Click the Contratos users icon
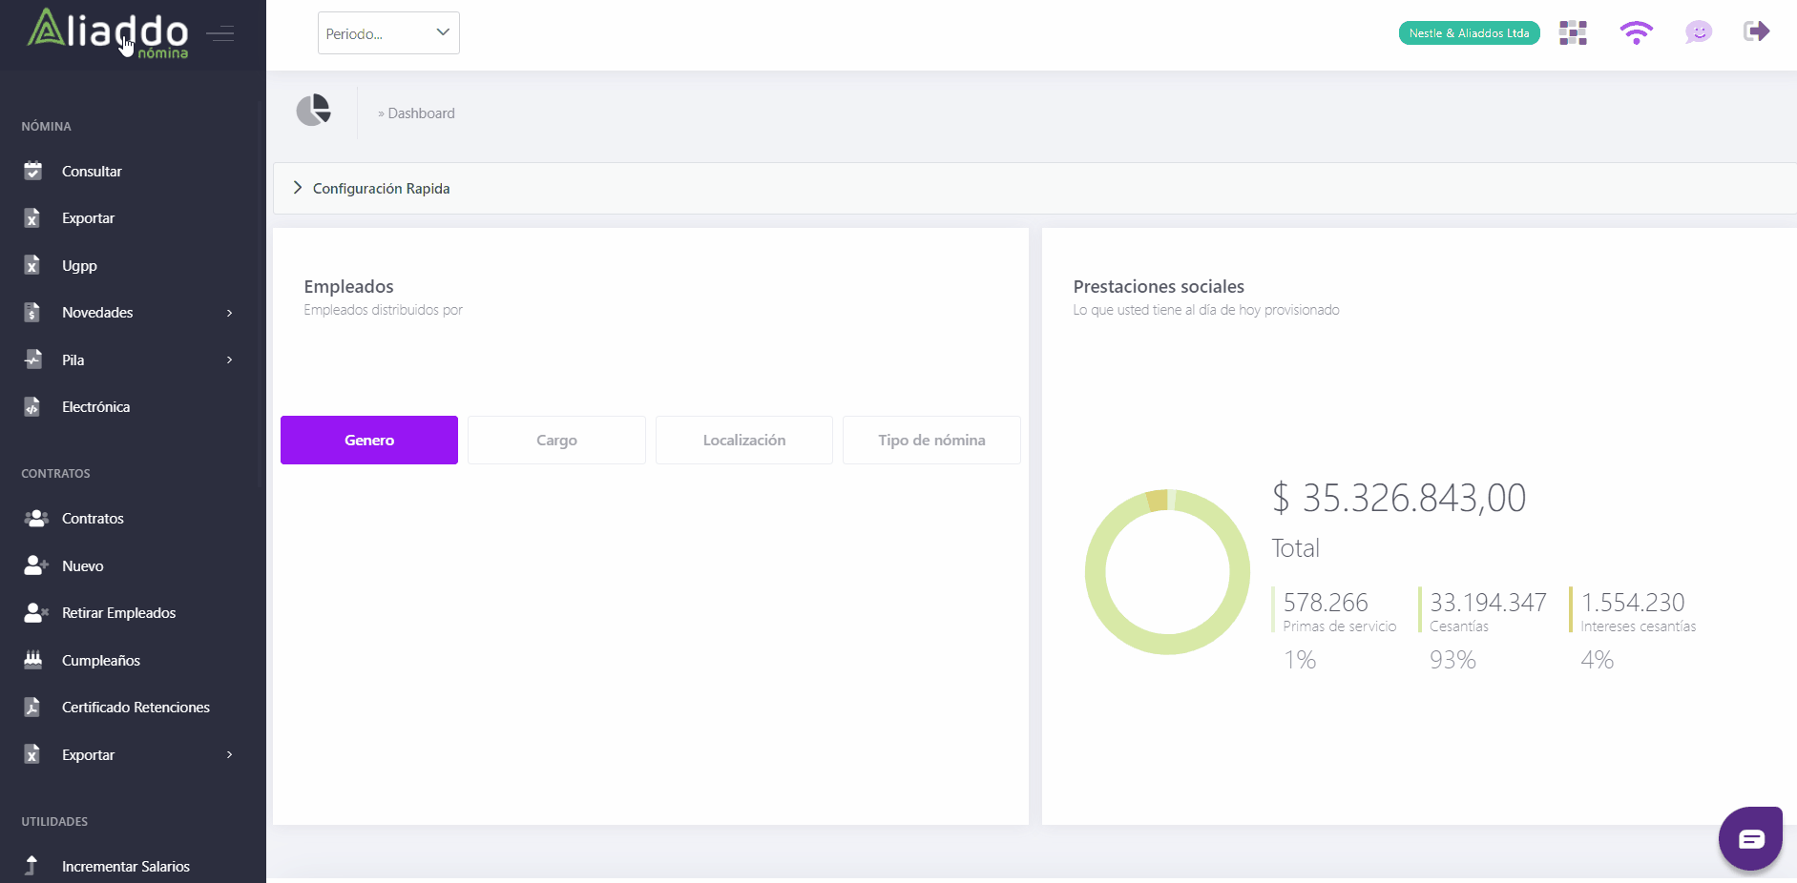Viewport: 1797px width, 883px height. pyautogui.click(x=35, y=518)
